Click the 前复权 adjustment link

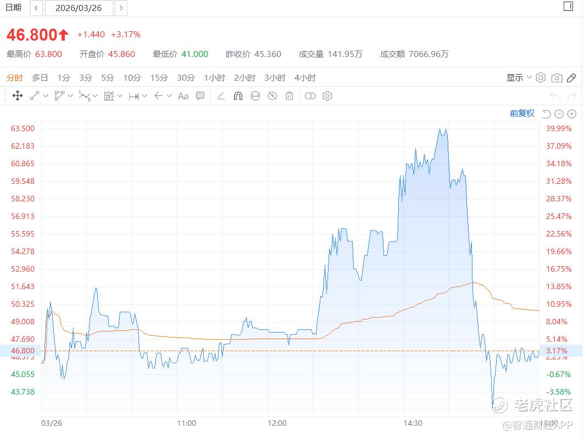point(522,114)
